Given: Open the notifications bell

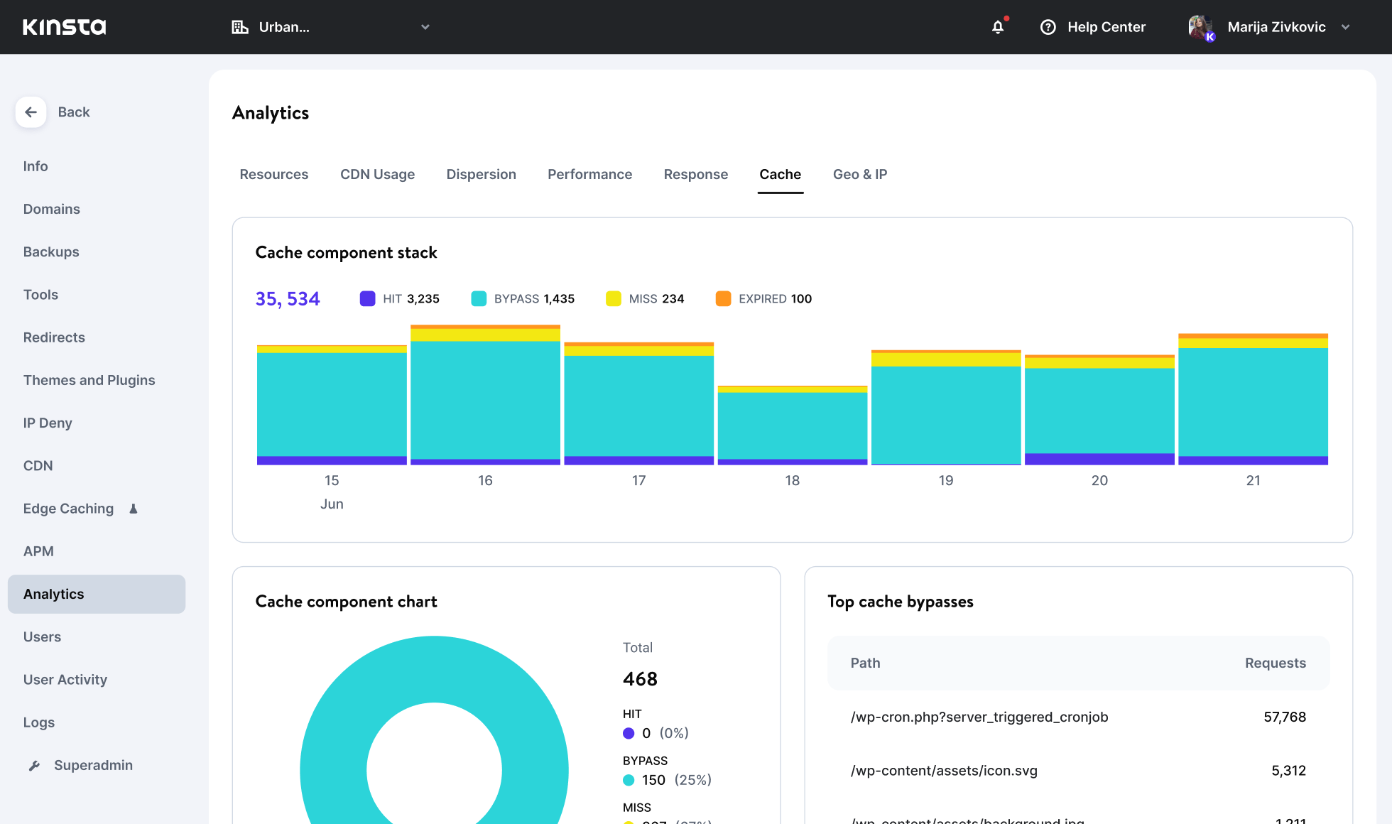Looking at the screenshot, I should coord(998,27).
